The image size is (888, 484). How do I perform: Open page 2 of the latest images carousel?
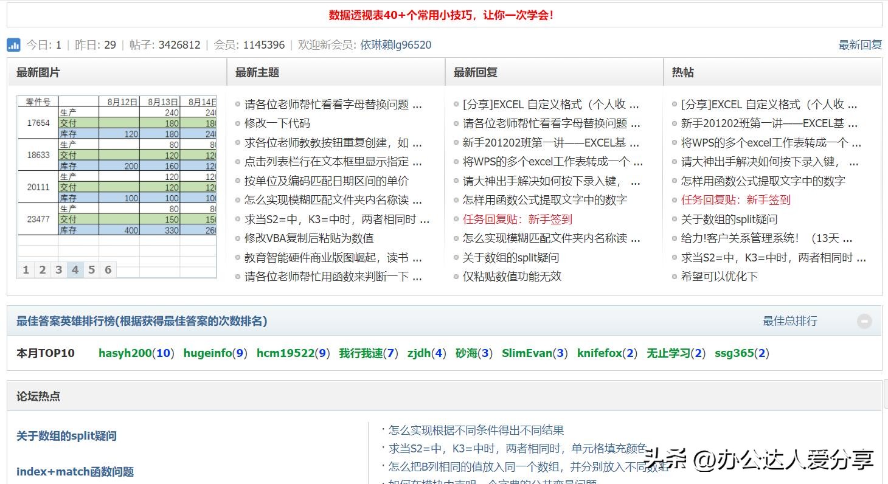(42, 269)
